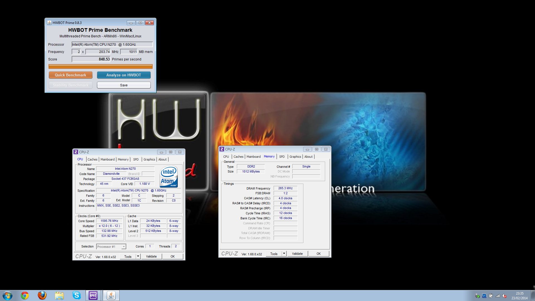535x301 pixels.
Task: Click DRAM Frequency value 265.3 MHz
Action: tap(285, 188)
